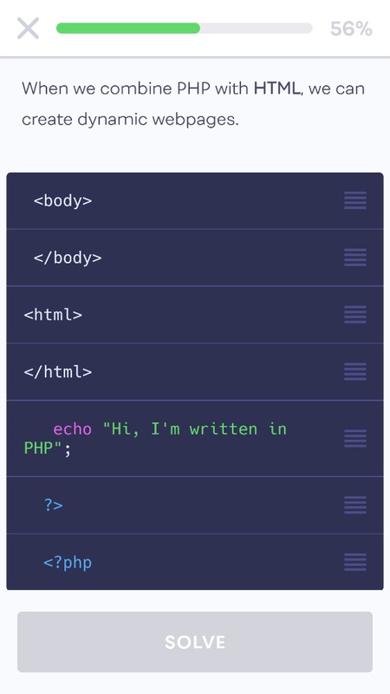Click the drag handle on </html> row

coord(355,372)
